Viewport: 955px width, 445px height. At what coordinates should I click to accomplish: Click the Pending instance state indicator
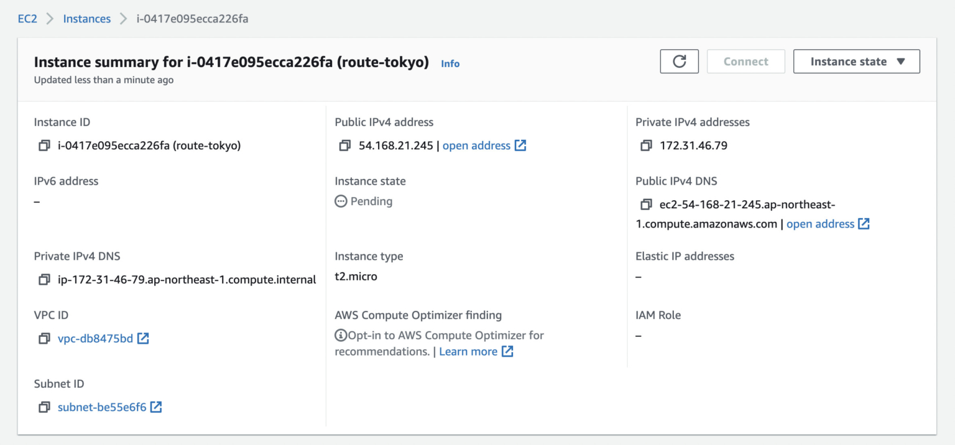coord(364,201)
